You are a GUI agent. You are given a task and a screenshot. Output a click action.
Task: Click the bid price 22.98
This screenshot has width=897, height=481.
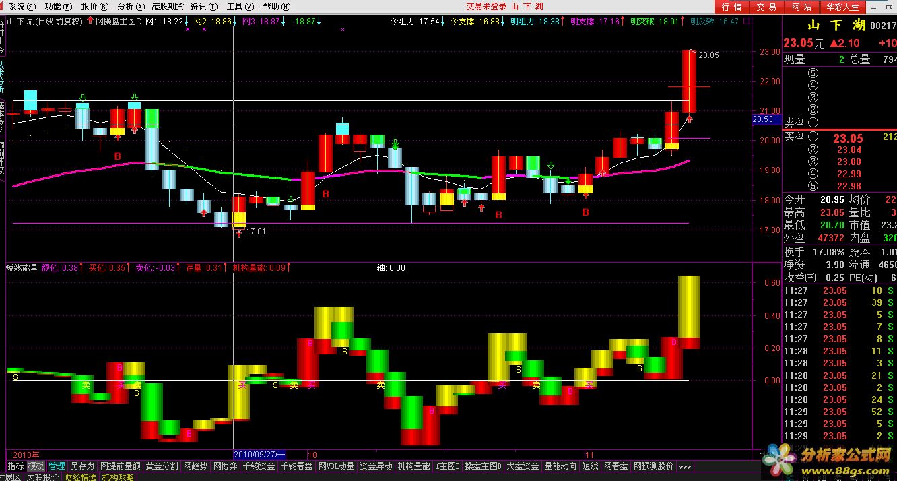[x=849, y=186]
